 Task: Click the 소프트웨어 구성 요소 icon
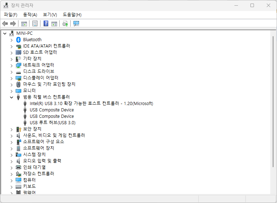18,142
